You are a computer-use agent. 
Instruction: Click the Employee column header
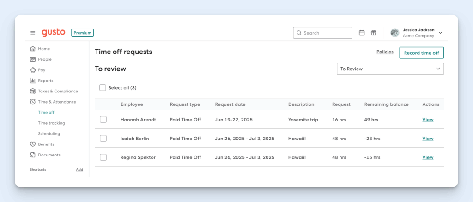point(132,104)
